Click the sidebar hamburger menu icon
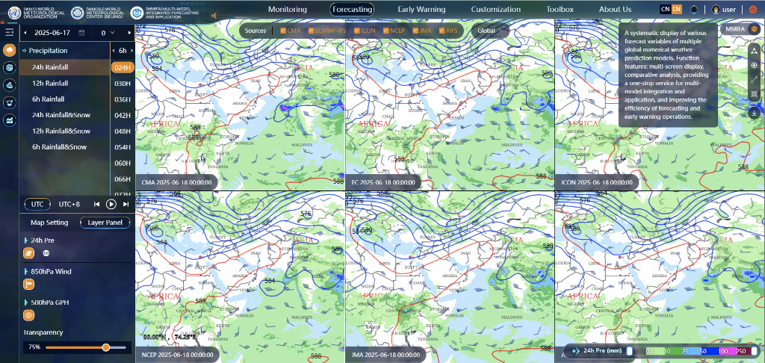 point(10,33)
